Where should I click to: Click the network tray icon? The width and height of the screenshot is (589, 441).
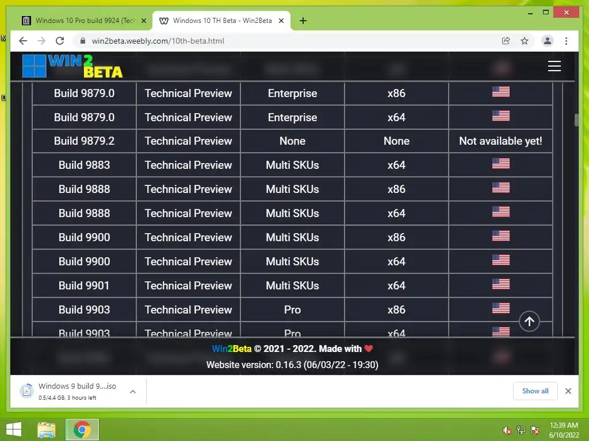[x=521, y=430]
